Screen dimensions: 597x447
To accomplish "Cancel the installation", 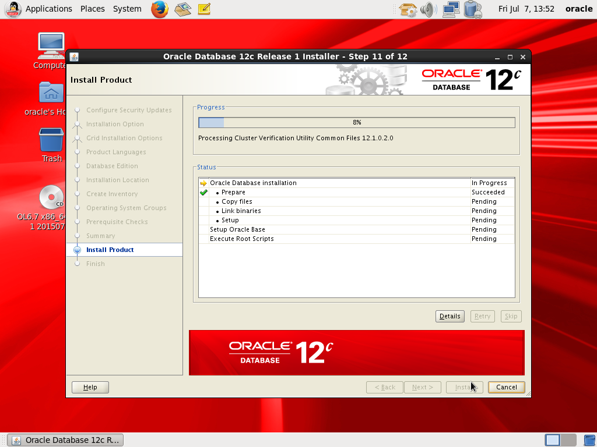I will 507,387.
